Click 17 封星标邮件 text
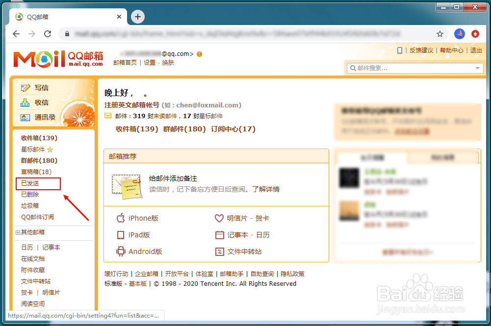This screenshot has width=491, height=326. tap(203, 116)
